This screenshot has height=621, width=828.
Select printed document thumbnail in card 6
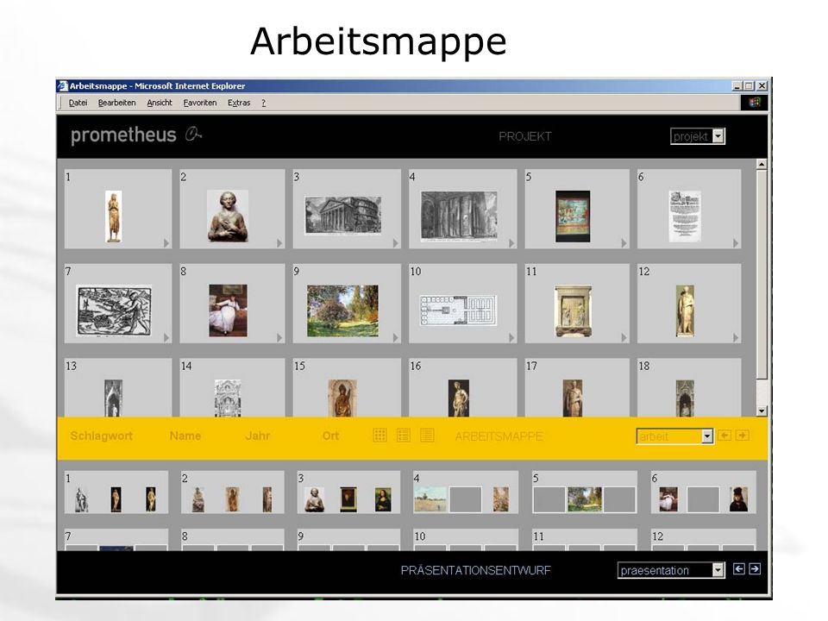[x=685, y=216]
